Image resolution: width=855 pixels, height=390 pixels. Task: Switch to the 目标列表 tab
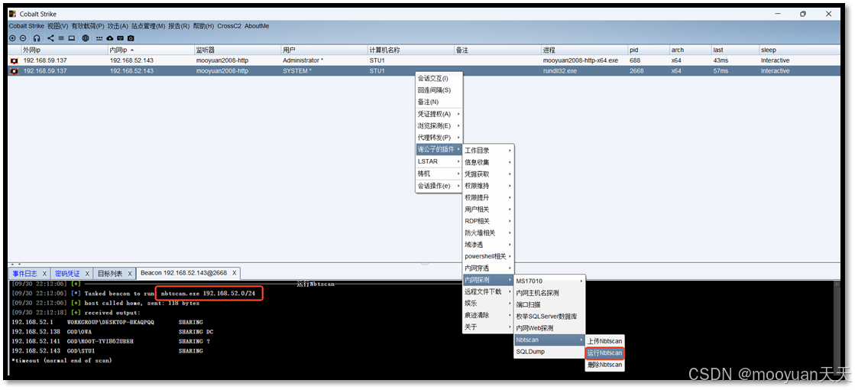[x=110, y=273]
